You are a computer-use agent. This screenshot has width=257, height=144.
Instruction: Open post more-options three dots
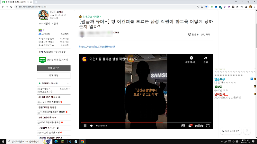pyautogui.click(x=213, y=35)
